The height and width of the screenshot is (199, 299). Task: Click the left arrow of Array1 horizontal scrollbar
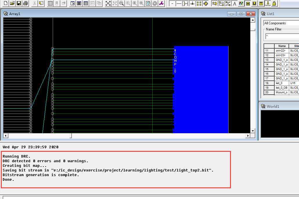tap(6, 136)
